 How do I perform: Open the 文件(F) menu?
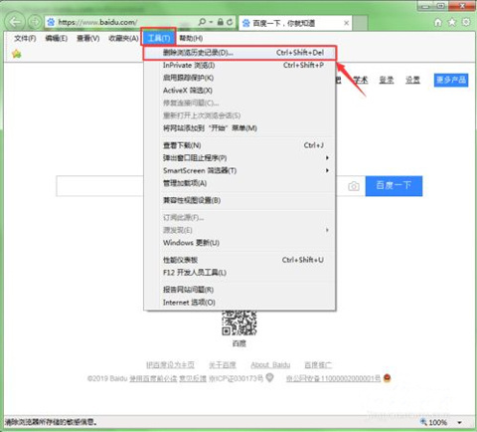25,38
